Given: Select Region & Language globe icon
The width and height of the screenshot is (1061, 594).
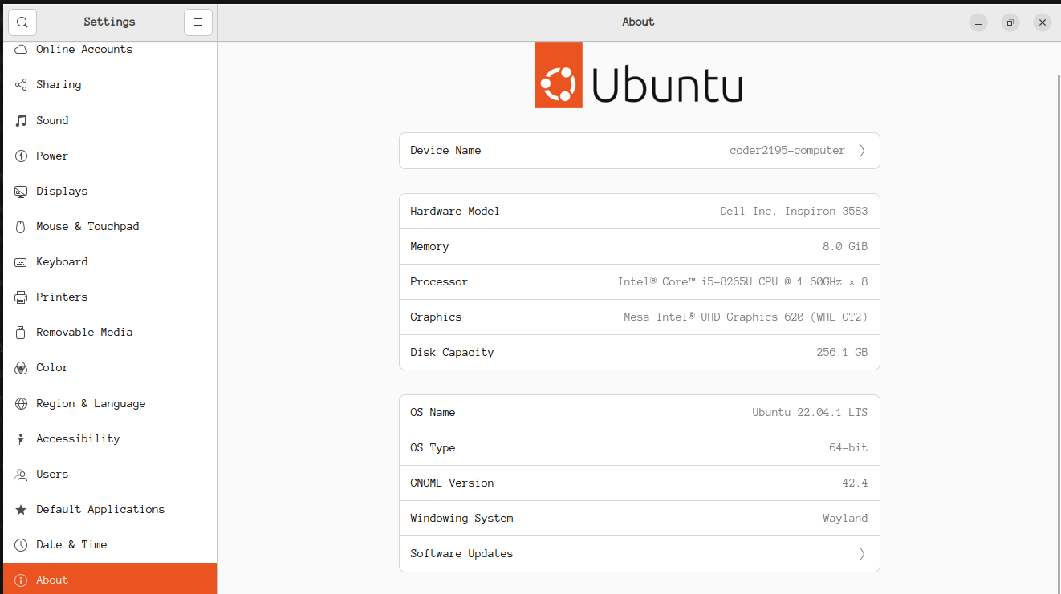Looking at the screenshot, I should 20,403.
